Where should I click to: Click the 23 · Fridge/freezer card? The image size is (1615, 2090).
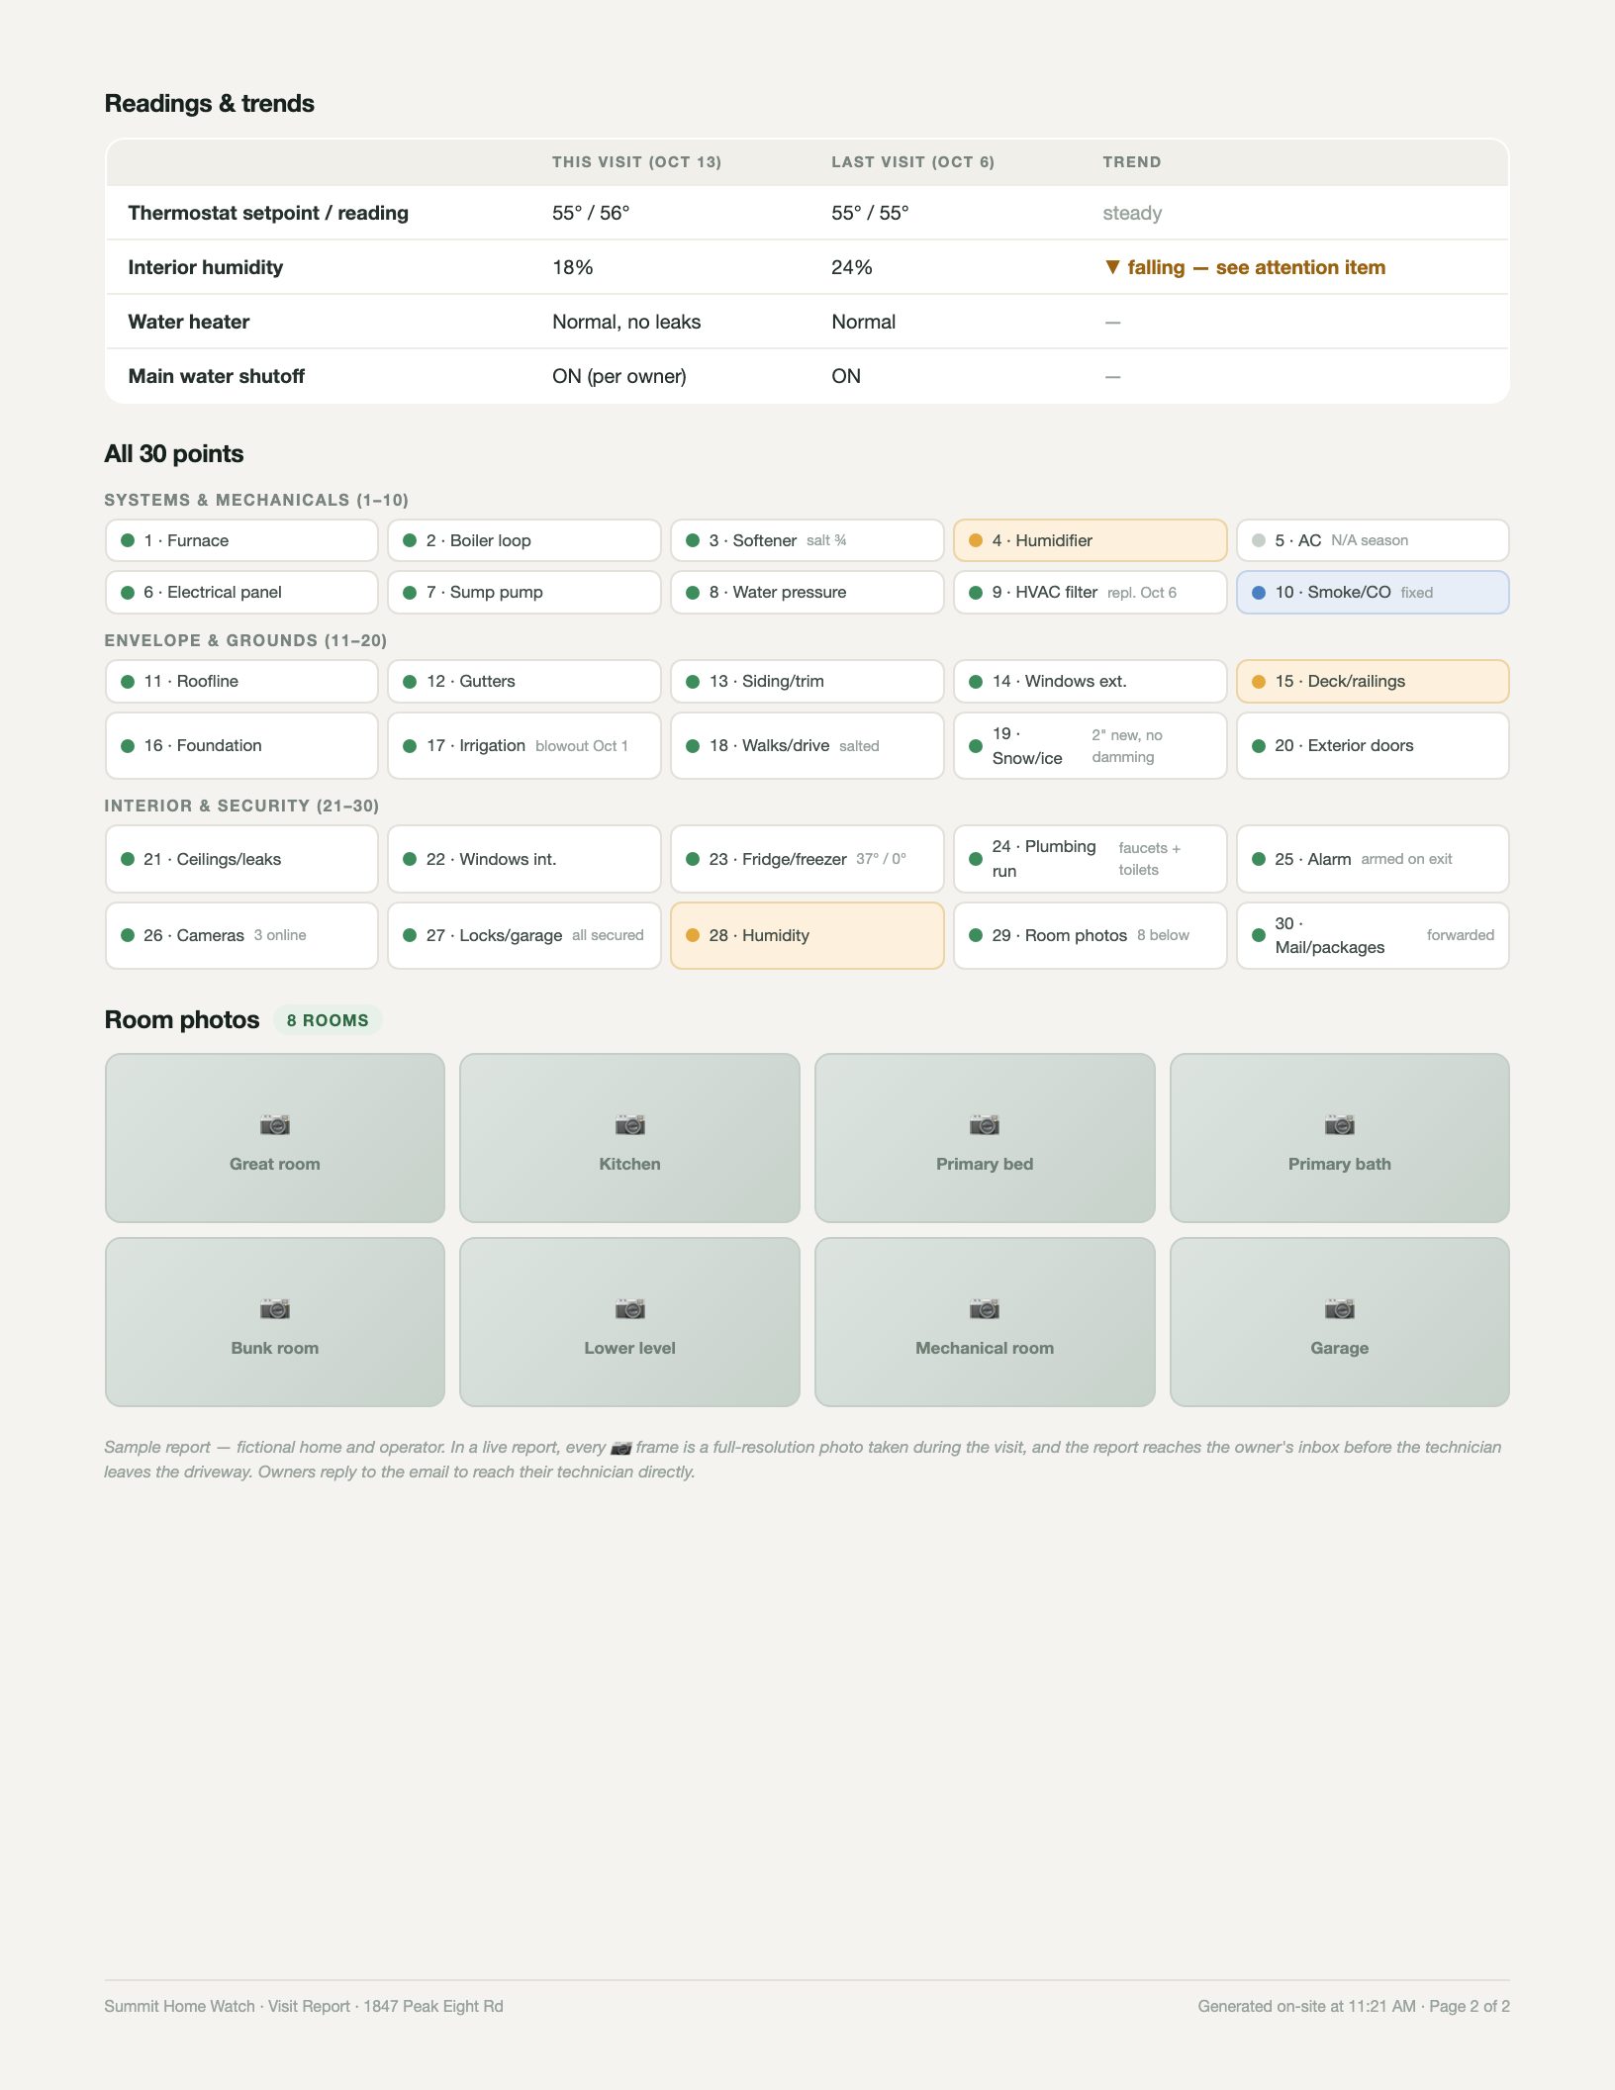click(x=807, y=859)
